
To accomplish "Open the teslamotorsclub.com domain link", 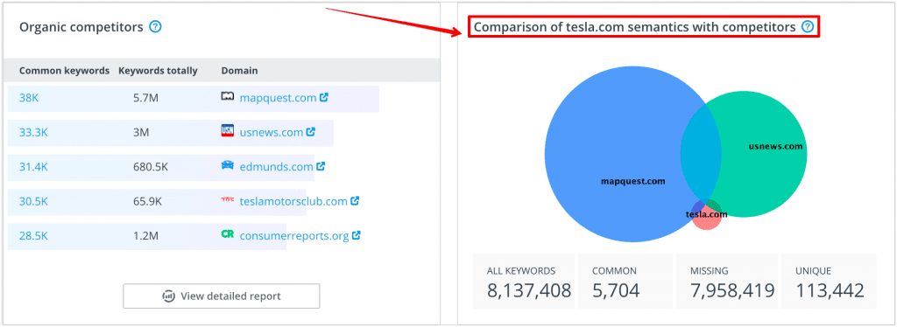I will 293,201.
